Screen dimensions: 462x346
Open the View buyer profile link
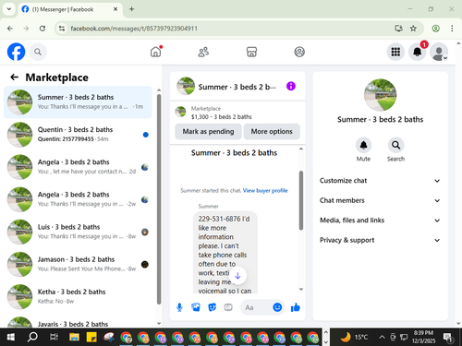tap(265, 191)
